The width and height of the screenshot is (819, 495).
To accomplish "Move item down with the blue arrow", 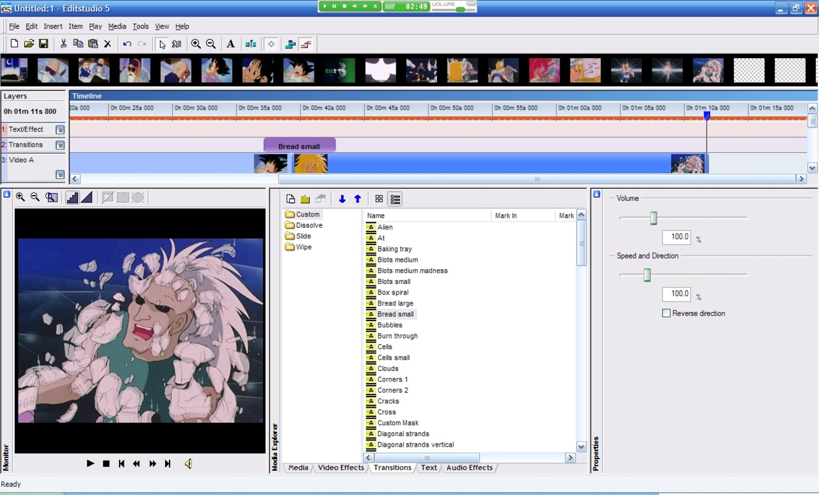I will [x=342, y=199].
